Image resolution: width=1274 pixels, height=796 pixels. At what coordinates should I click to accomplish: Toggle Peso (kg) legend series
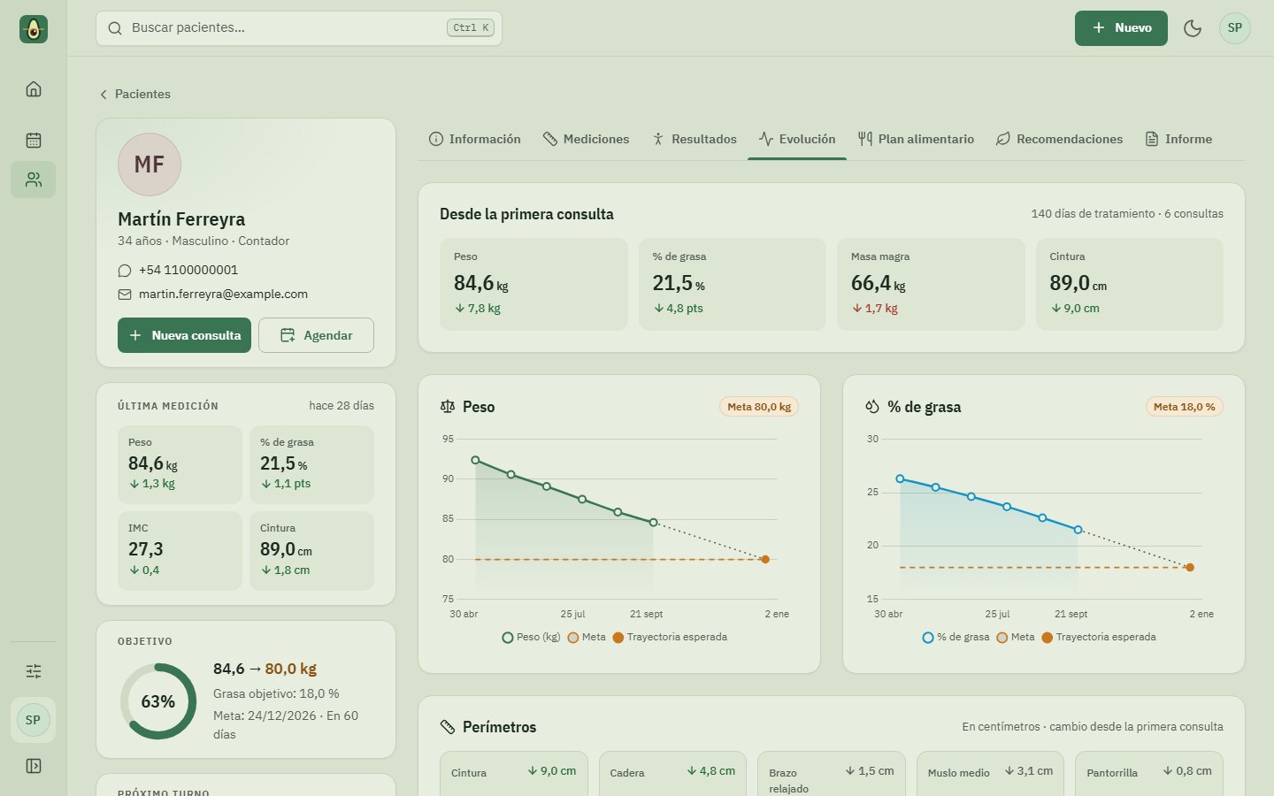click(531, 637)
